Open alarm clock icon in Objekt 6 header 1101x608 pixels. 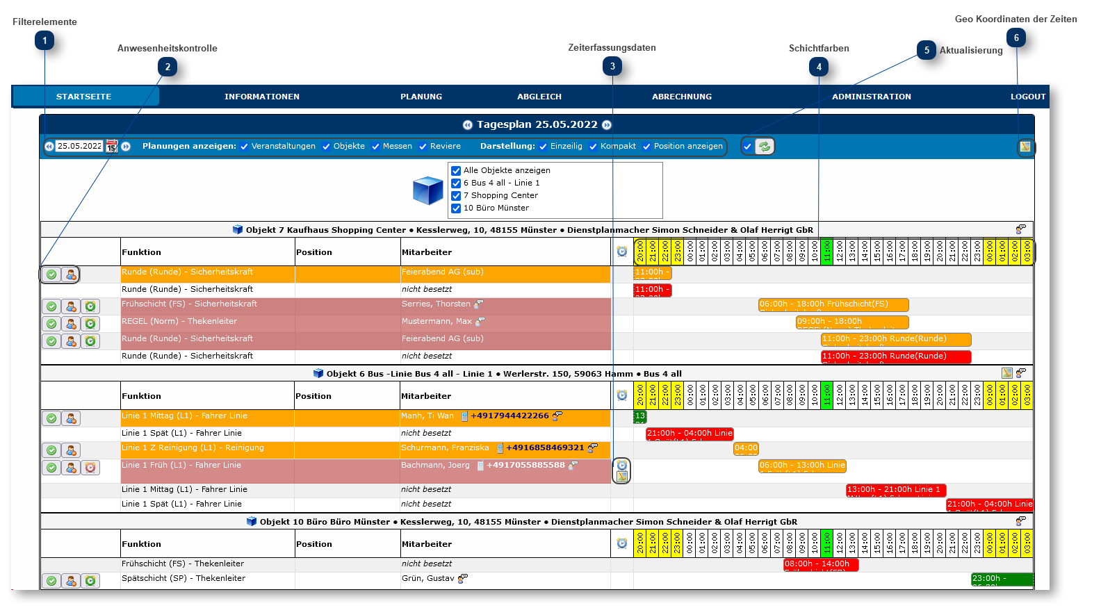[622, 395]
